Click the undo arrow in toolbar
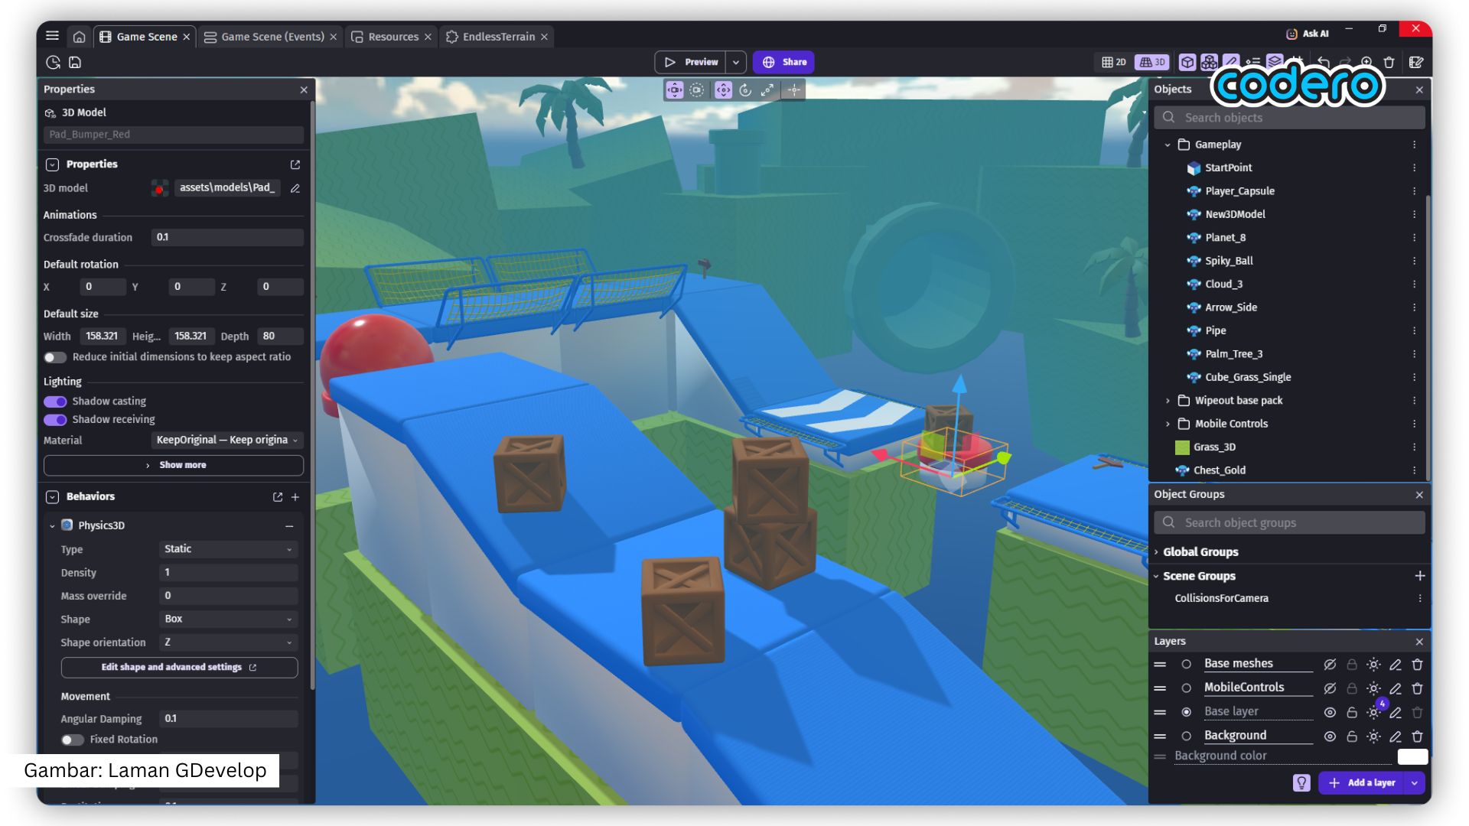 tap(1323, 62)
